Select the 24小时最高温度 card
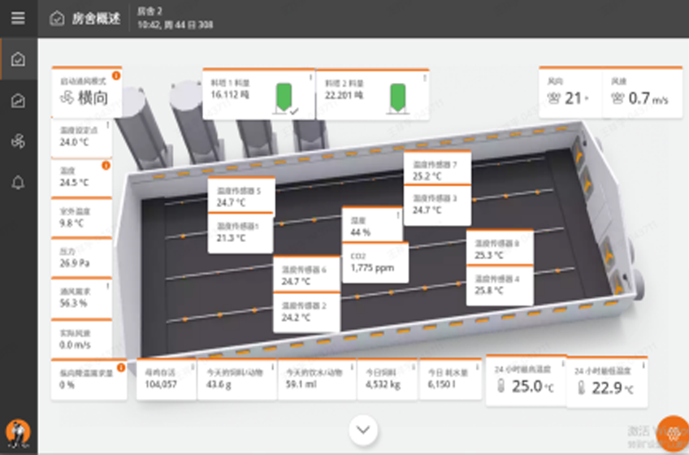 click(x=523, y=379)
